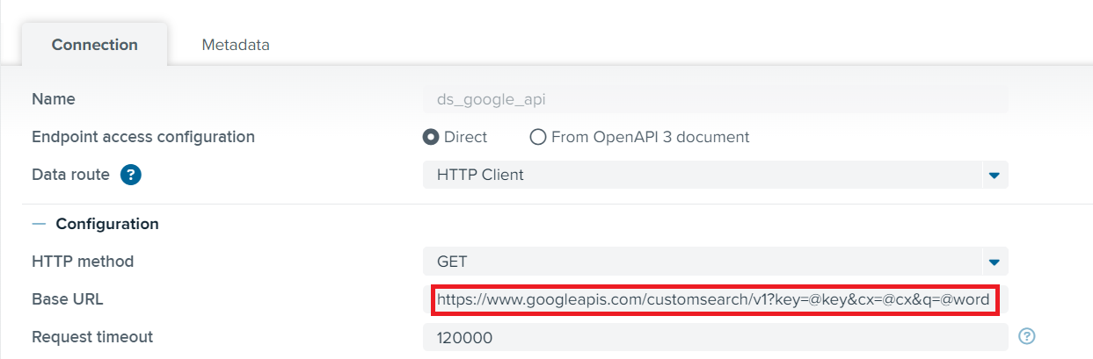Click the Name label
The width and height of the screenshot is (1093, 359).
pyautogui.click(x=54, y=99)
